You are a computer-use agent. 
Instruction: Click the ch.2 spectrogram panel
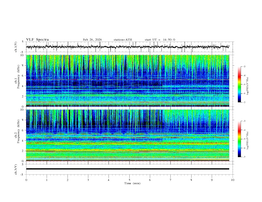[127, 135]
